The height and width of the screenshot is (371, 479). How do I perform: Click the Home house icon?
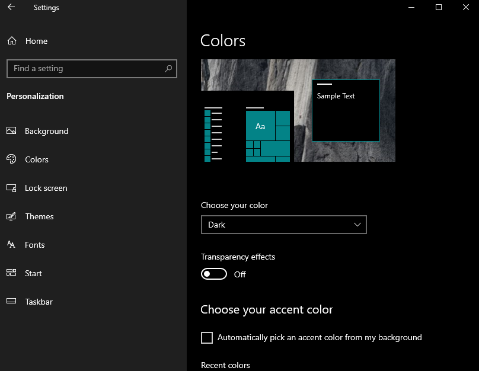pos(12,41)
